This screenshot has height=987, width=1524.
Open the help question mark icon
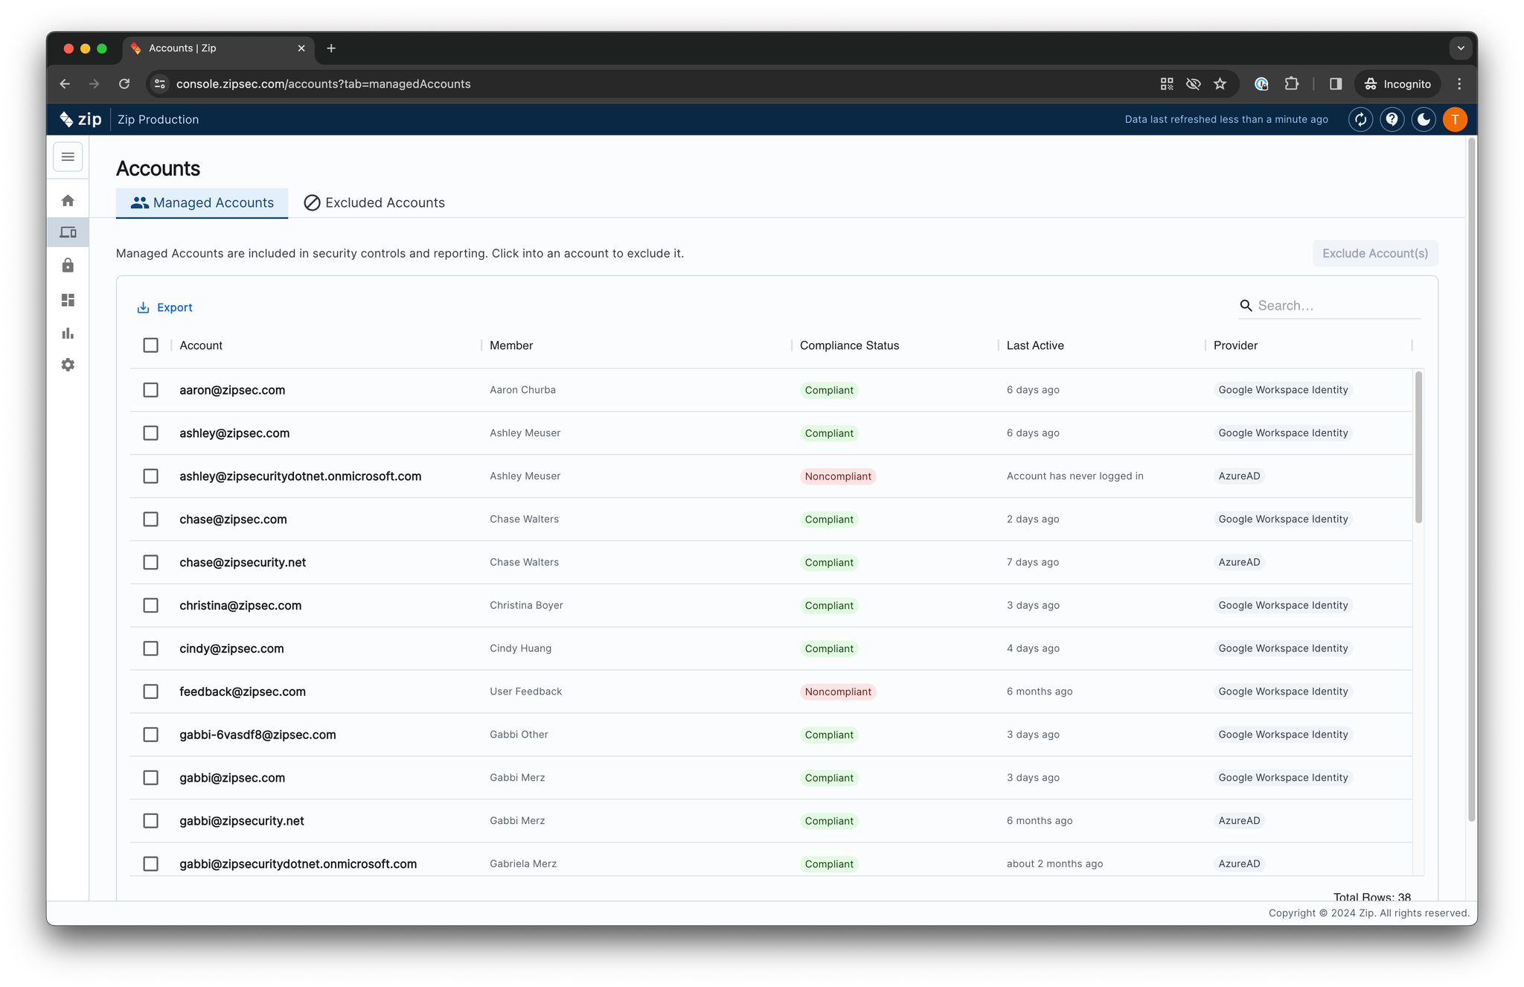(1392, 119)
